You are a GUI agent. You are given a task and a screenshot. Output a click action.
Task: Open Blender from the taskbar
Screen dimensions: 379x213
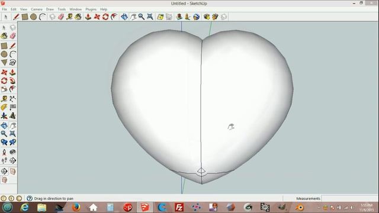[300, 208]
